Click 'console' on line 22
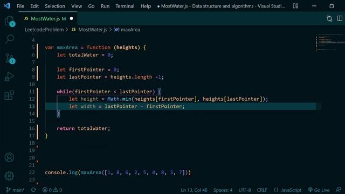The width and height of the screenshot is (345, 194). pos(55,172)
